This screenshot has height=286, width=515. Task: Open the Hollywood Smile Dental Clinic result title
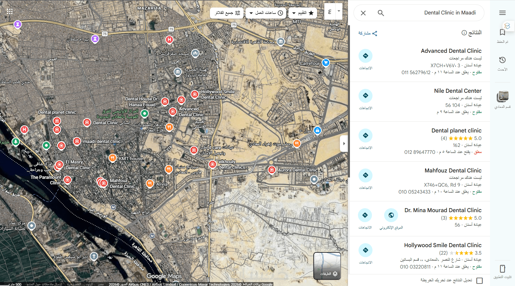pyautogui.click(x=443, y=245)
